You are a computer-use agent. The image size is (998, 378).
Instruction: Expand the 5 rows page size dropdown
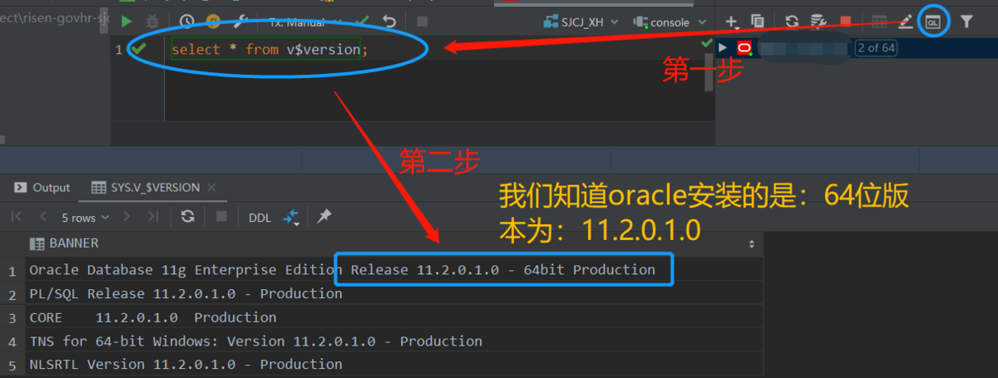tap(86, 217)
